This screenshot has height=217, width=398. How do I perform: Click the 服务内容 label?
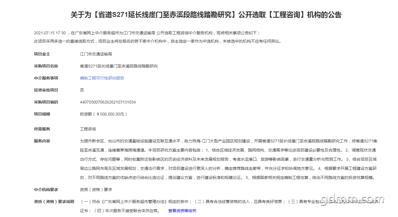[42, 141]
